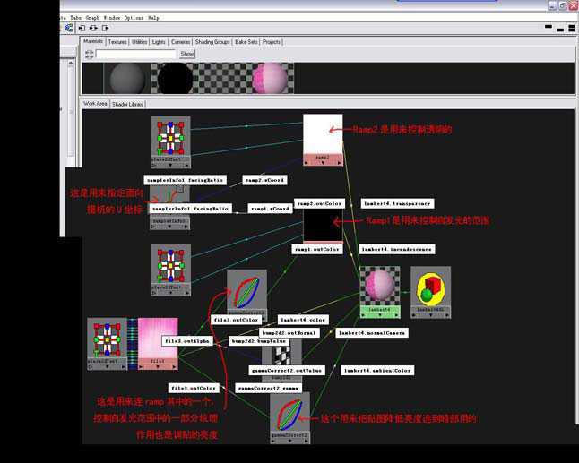Select the place2dTexture node feeding ramp1

pos(170,264)
